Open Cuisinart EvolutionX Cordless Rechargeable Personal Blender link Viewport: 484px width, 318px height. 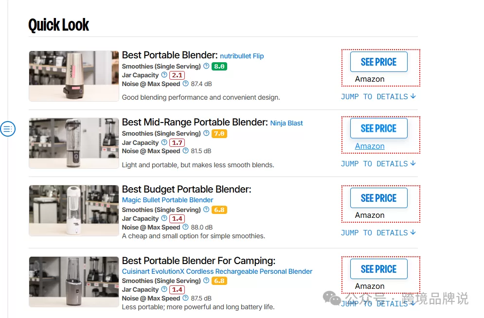click(x=217, y=271)
